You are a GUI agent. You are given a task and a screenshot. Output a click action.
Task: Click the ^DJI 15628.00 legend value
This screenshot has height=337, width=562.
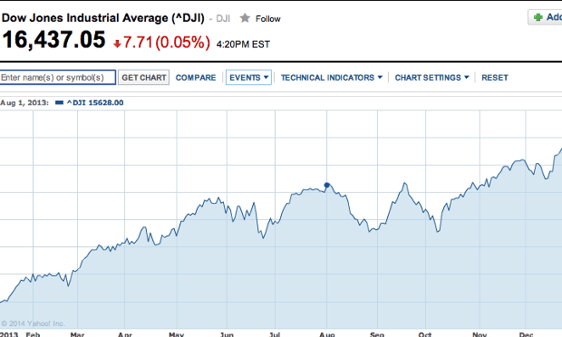(95, 102)
